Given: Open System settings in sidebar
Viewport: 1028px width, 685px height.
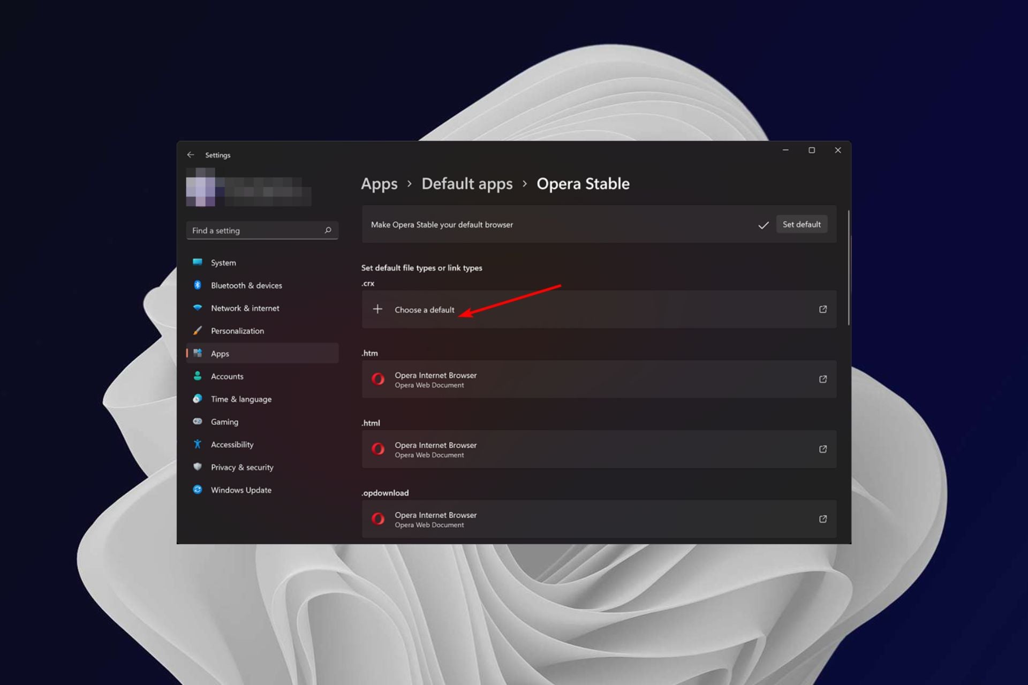Looking at the screenshot, I should pos(223,263).
